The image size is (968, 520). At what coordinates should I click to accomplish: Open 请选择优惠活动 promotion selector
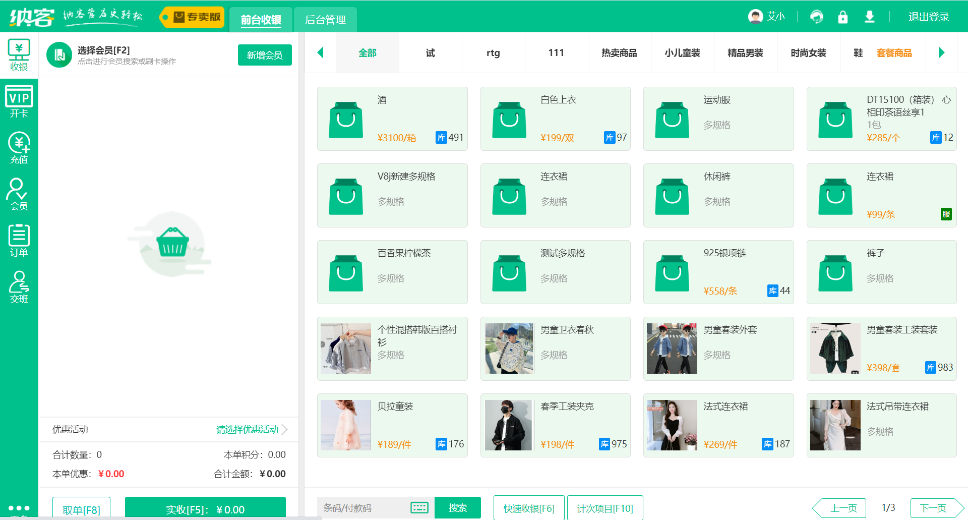(x=247, y=429)
